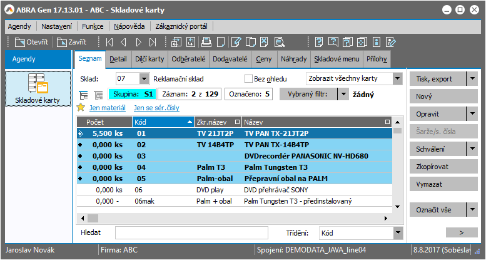Toggle the Zkr.název column header checkbox

click(236, 122)
